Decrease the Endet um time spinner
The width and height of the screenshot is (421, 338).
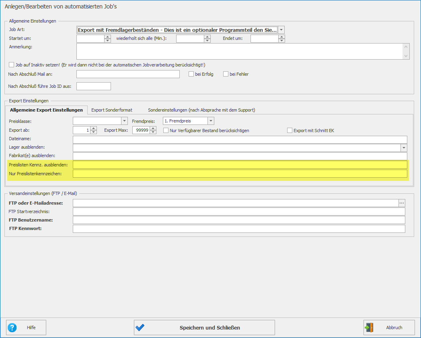(x=281, y=41)
